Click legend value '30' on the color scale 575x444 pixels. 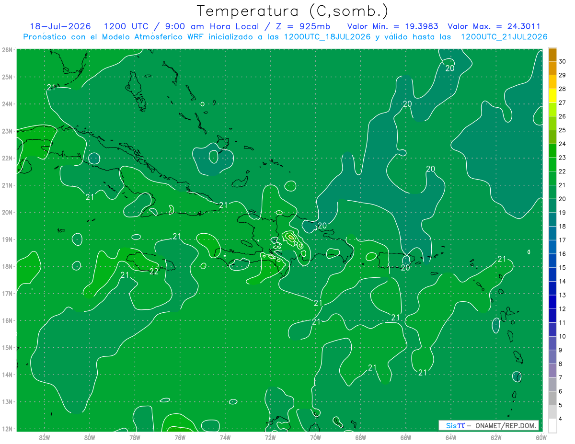click(x=562, y=62)
